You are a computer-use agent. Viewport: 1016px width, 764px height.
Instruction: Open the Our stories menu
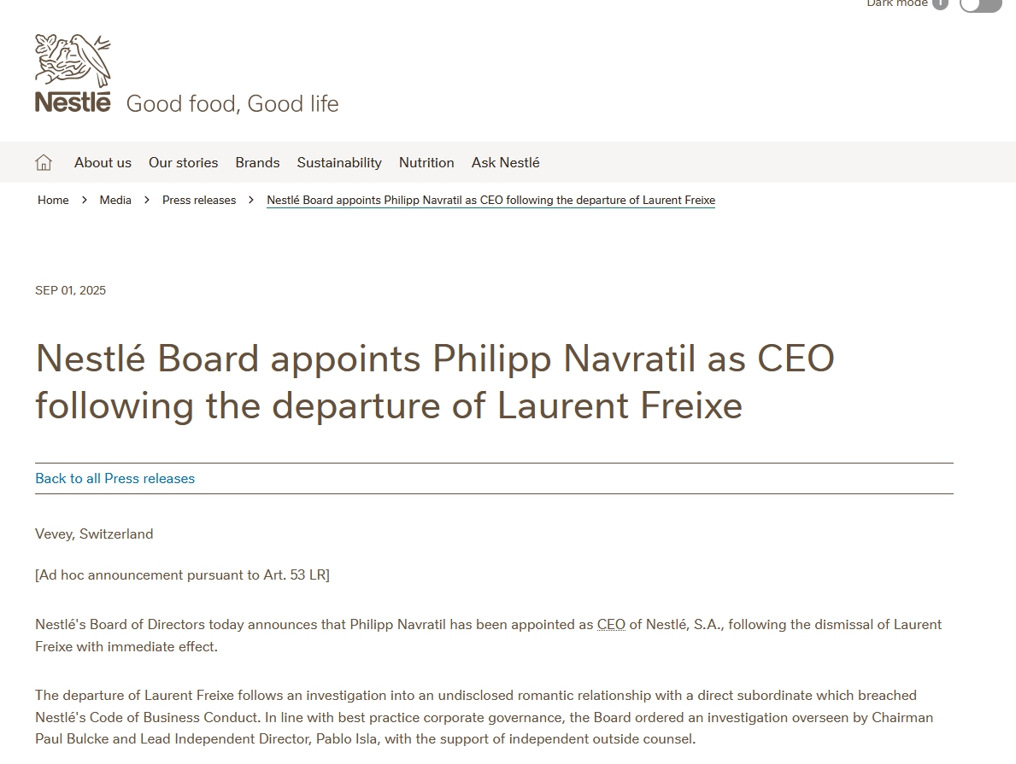pos(183,162)
